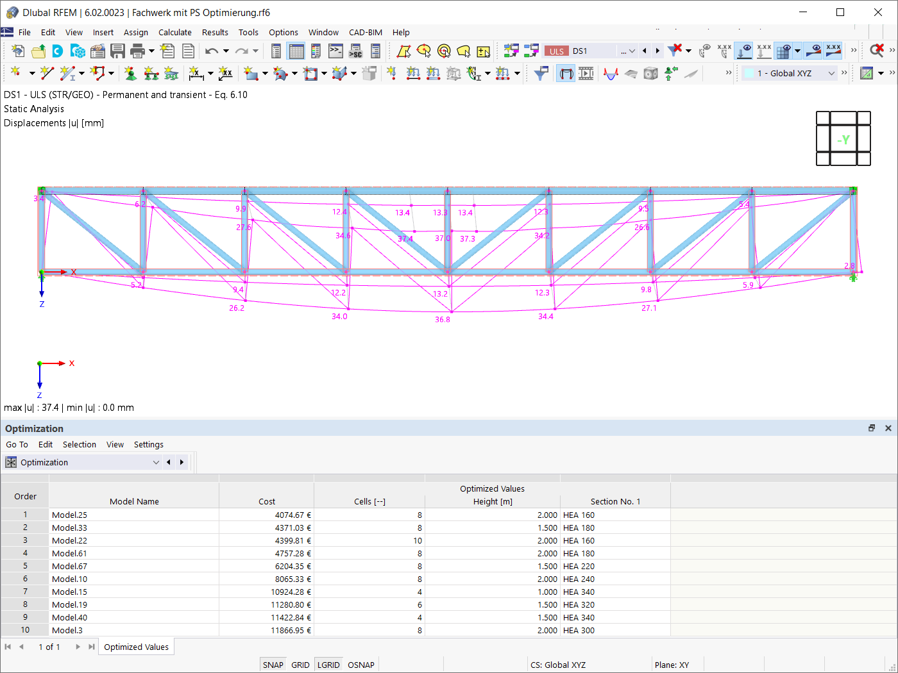This screenshot has height=673, width=898.
Task: Insert a new nodal support icon
Action: pyautogui.click(x=130, y=74)
